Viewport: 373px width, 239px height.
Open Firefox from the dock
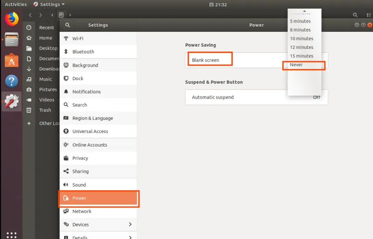click(12, 19)
